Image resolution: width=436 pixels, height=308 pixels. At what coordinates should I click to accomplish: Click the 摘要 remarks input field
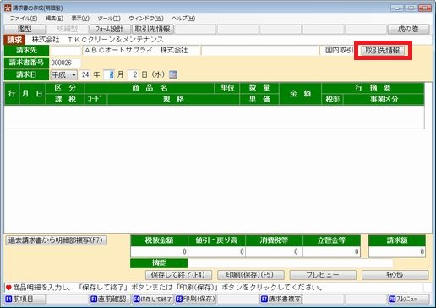[290, 263]
